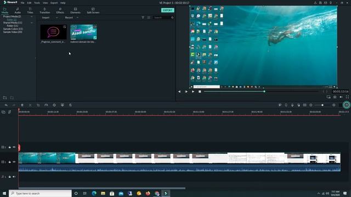Switch media view with grid icon
Image resolution: width=351 pixels, height=197 pixels.
(x=149, y=18)
